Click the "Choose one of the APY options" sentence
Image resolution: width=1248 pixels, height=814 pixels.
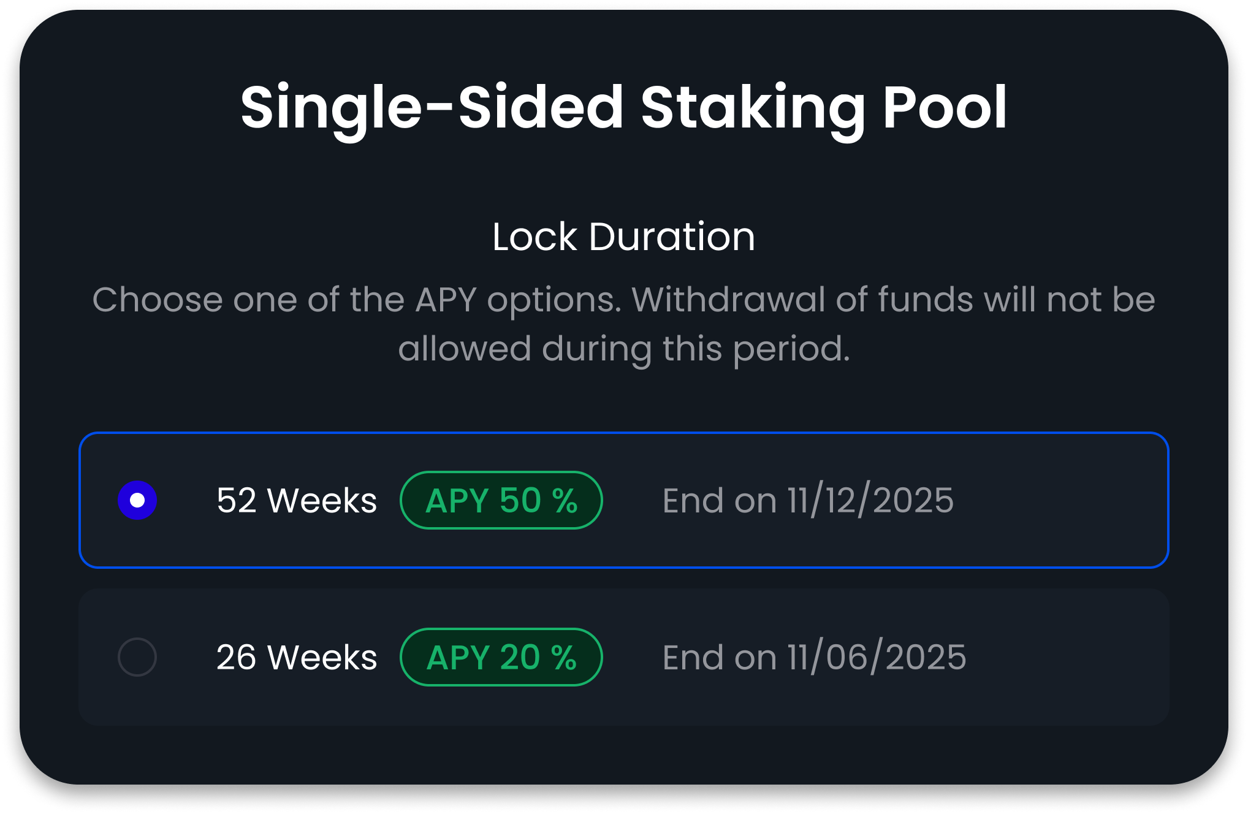point(357,300)
